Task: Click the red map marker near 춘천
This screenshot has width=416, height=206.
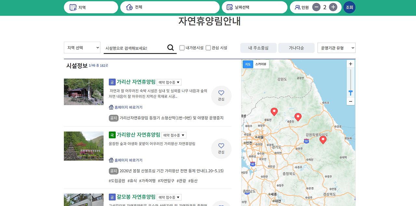Action: [x=298, y=117]
